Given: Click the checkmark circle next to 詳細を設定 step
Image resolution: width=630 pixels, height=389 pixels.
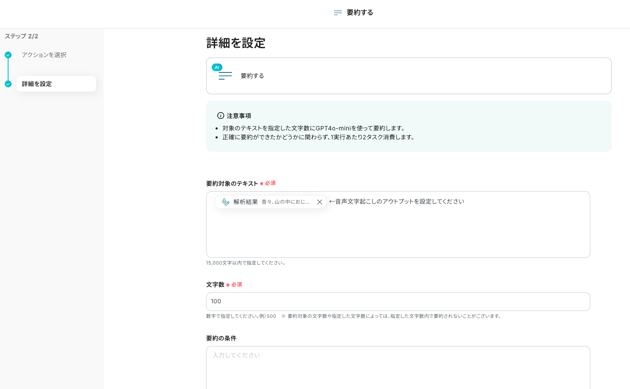Looking at the screenshot, I should (8, 84).
